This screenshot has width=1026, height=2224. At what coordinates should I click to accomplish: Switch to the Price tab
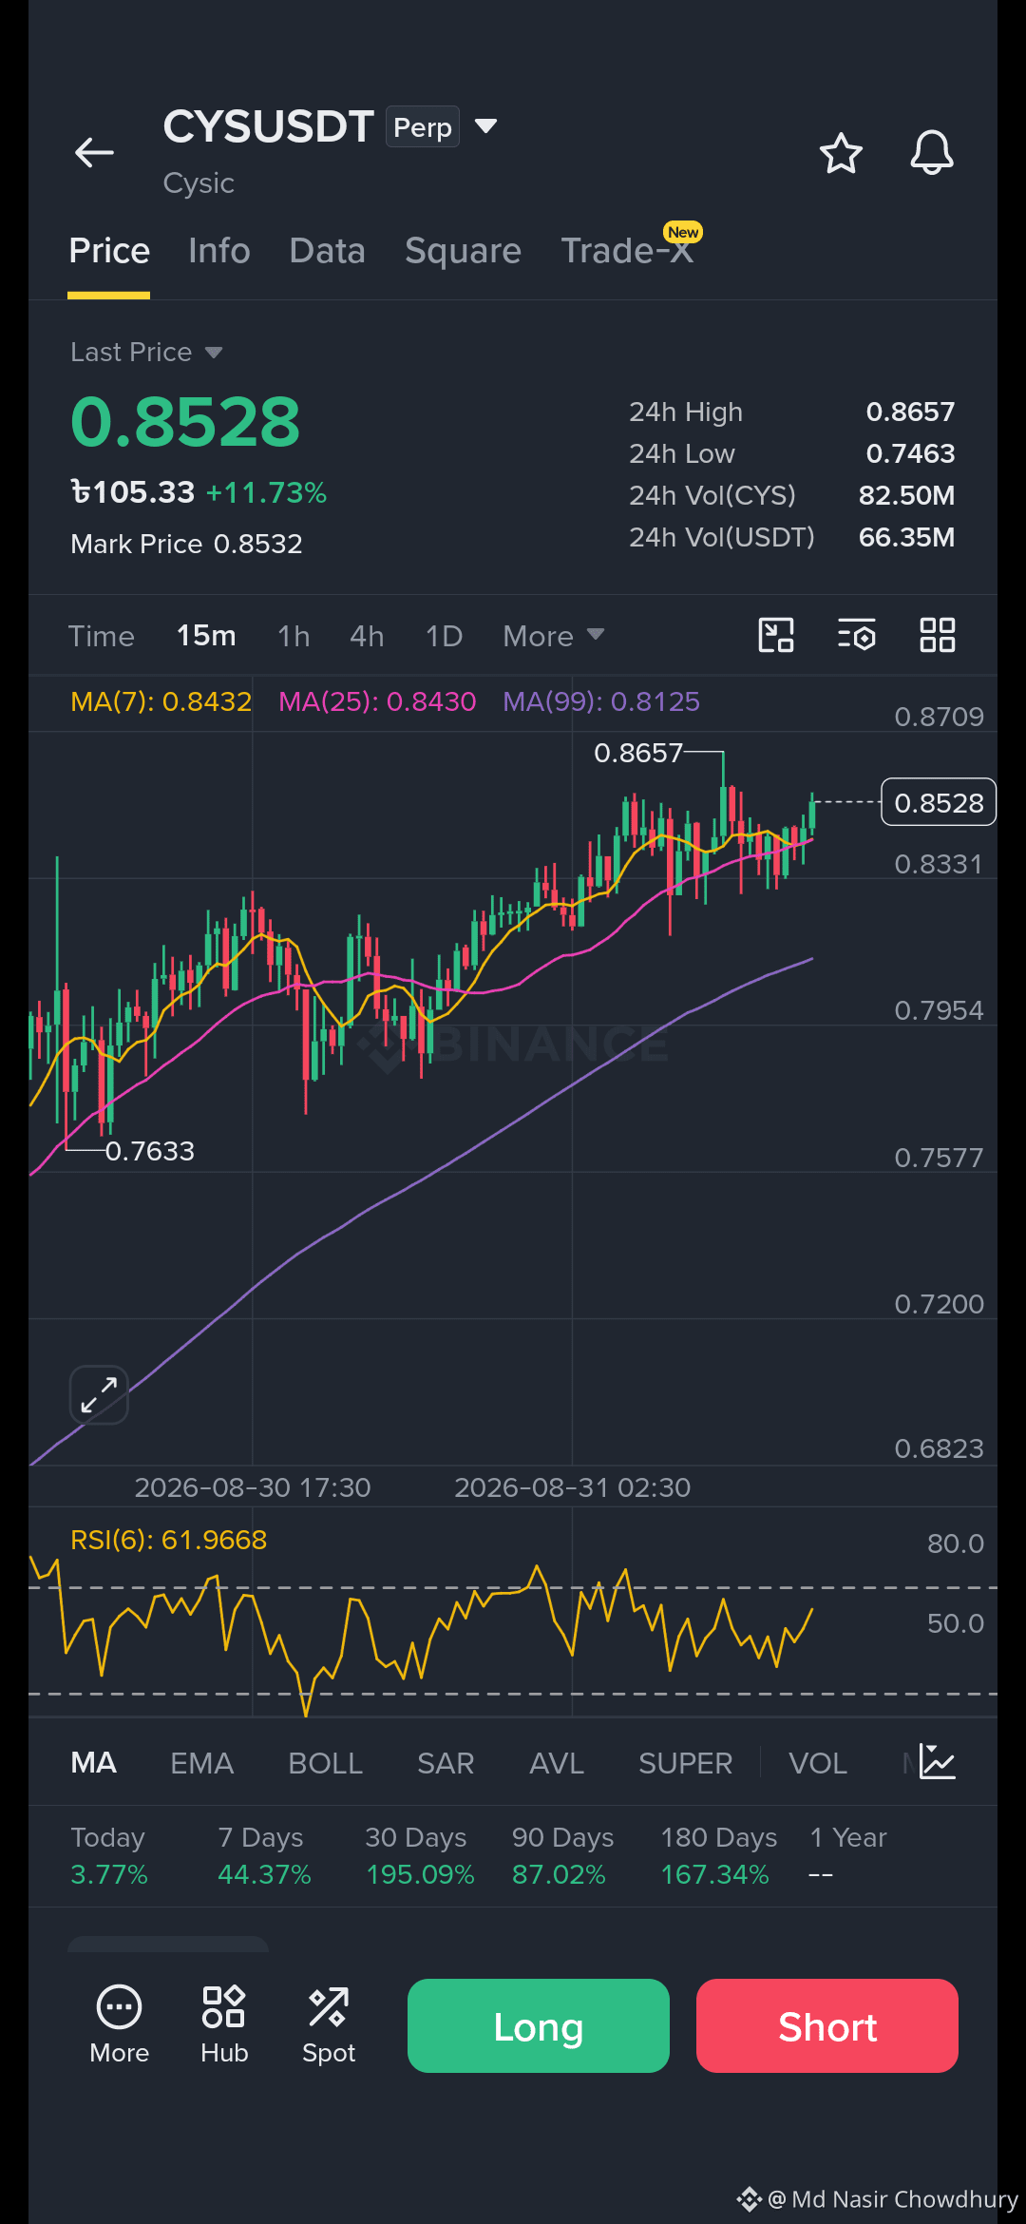coord(109,251)
